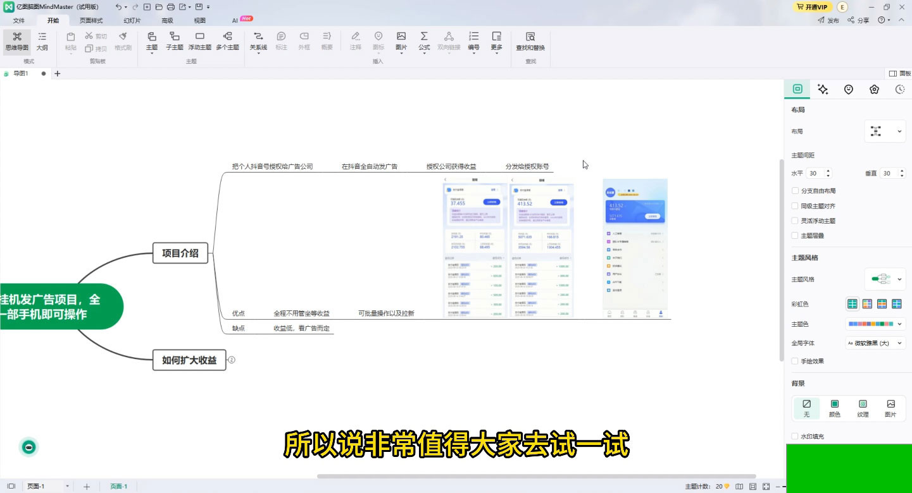This screenshot has width=912, height=493.
Task: Open the 全局字体 font dropdown
Action: [876, 343]
